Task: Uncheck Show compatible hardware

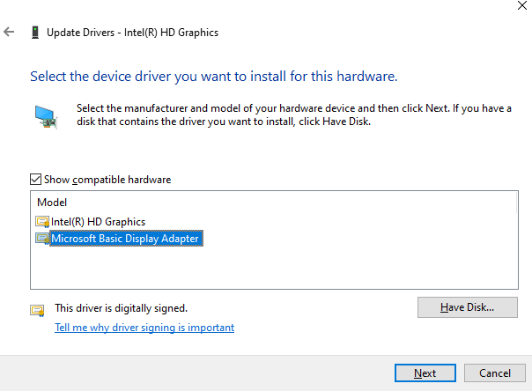Action: pos(35,180)
